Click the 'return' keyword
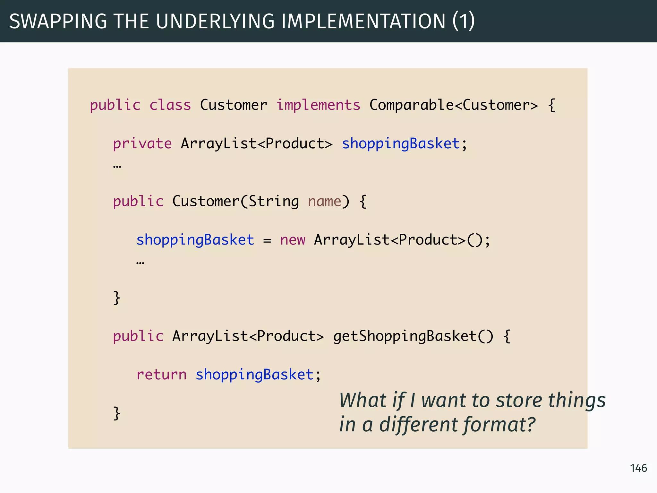 pos(161,375)
